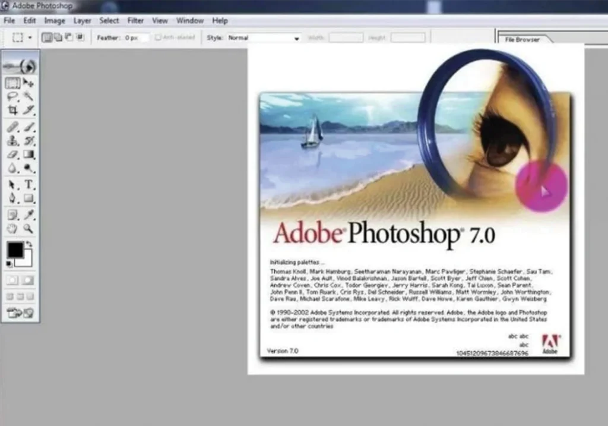This screenshot has width=608, height=426.
Task: Click the 'Initializing palettes...' status text
Action: point(297,262)
